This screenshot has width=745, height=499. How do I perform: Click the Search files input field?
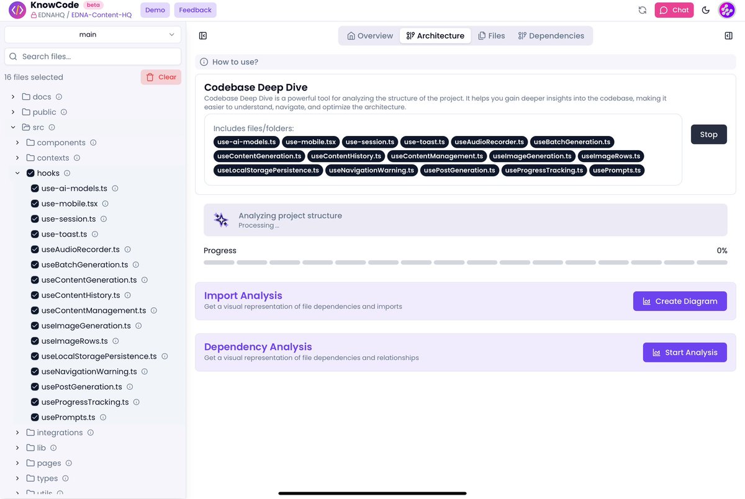pyautogui.click(x=92, y=56)
